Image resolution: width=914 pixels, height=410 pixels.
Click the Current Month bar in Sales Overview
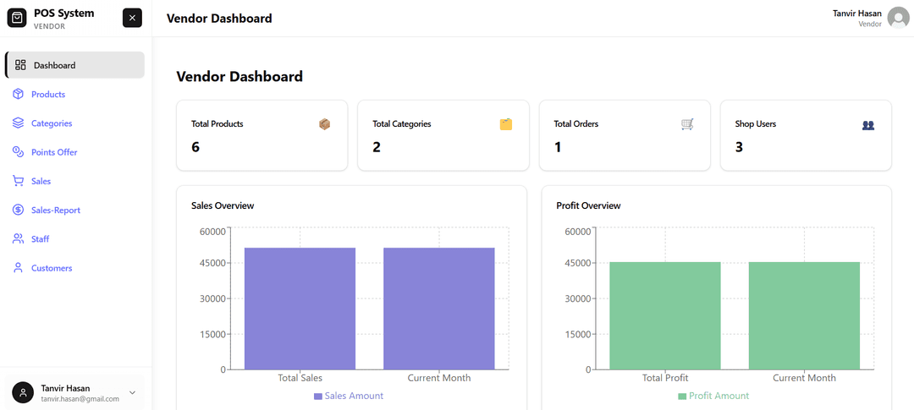(438, 309)
